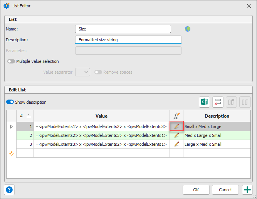Confirm with the OK button
The image size is (257, 199).
click(196, 190)
